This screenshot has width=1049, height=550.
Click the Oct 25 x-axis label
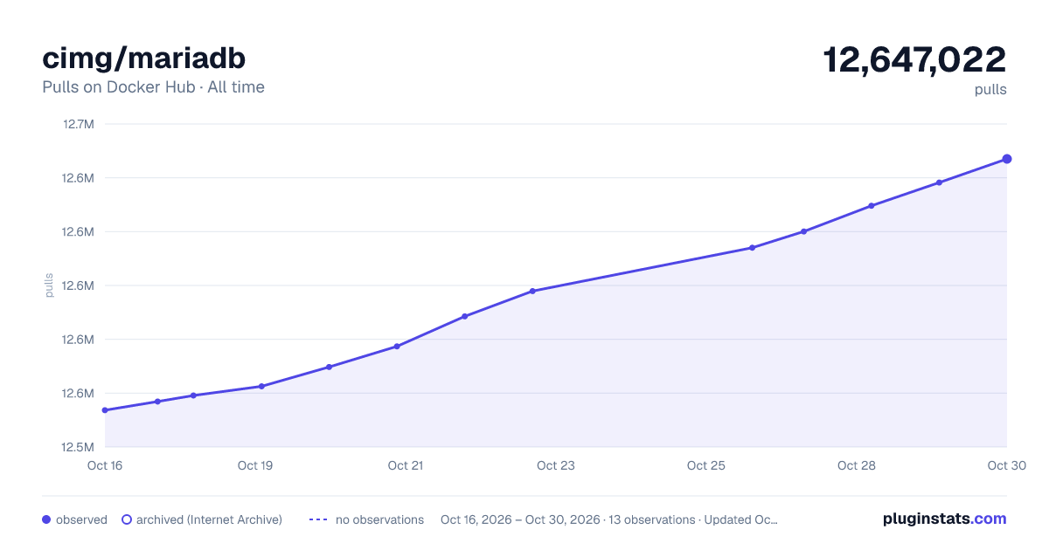pos(706,465)
